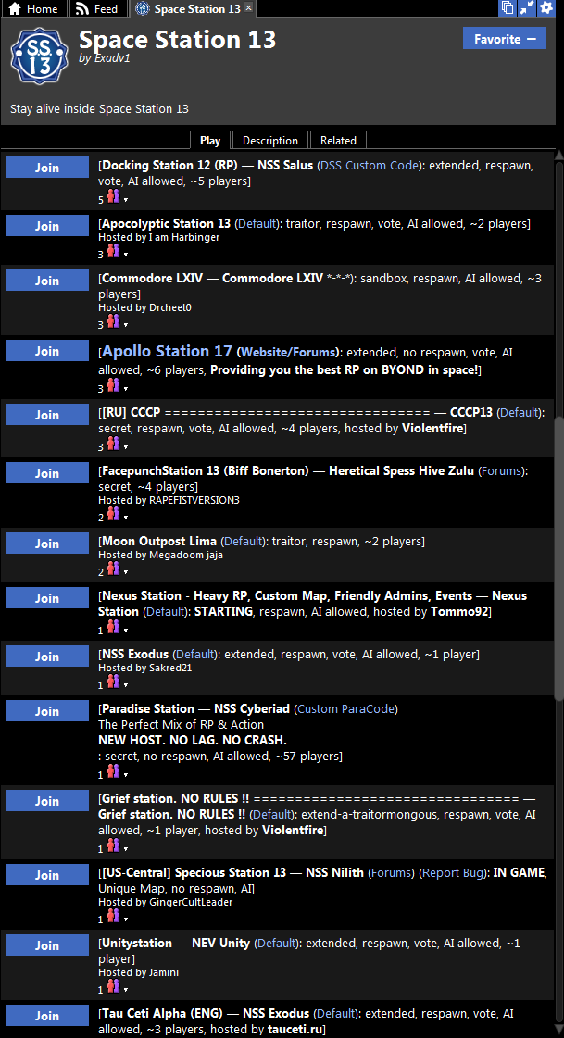Open Apollo Station 17 Website/Forums link

tap(289, 352)
